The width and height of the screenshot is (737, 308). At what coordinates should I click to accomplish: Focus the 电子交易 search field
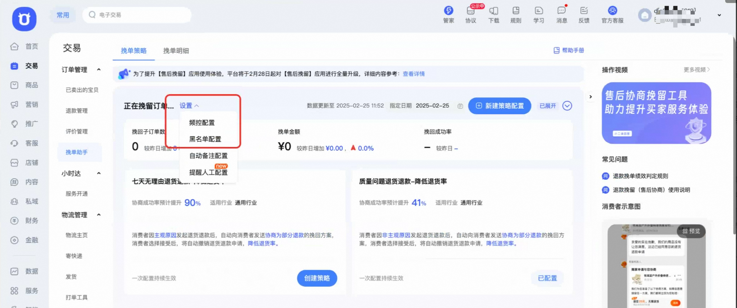[137, 15]
